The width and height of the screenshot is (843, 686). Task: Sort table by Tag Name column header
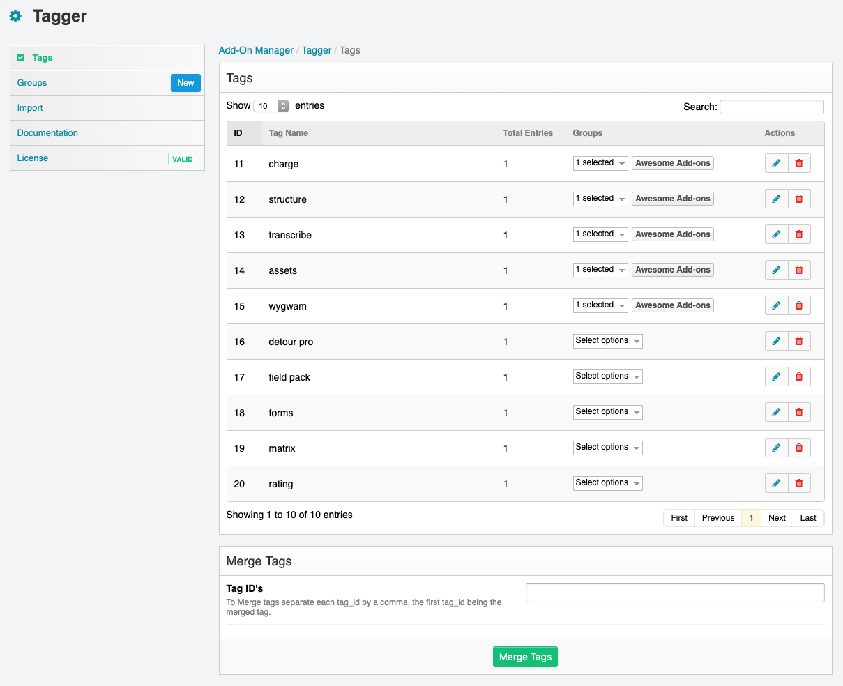[379, 133]
